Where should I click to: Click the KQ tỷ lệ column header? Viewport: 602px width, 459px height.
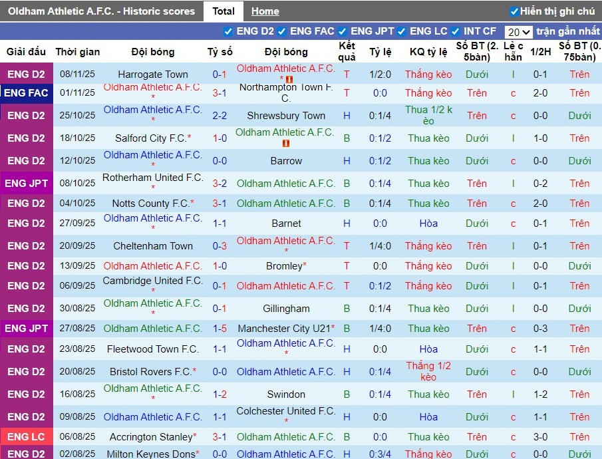(x=428, y=52)
